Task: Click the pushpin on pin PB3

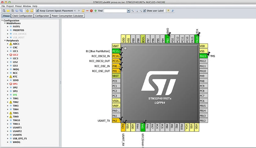Action: [169, 34]
